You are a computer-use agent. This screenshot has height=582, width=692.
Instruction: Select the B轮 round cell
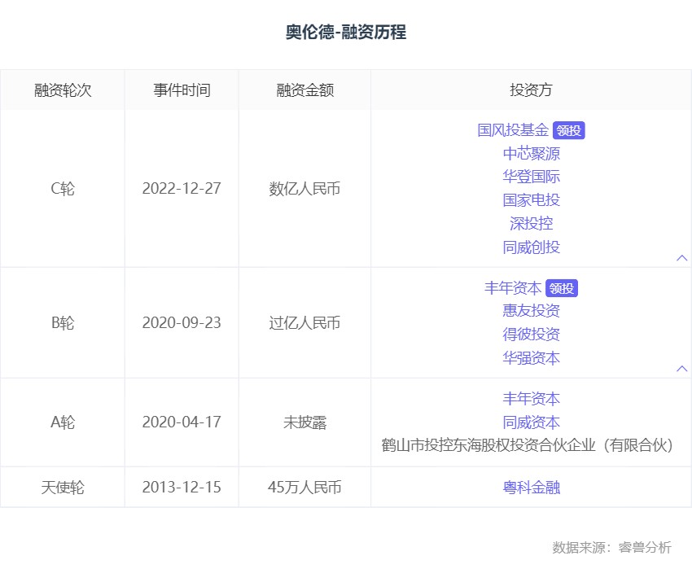point(63,322)
